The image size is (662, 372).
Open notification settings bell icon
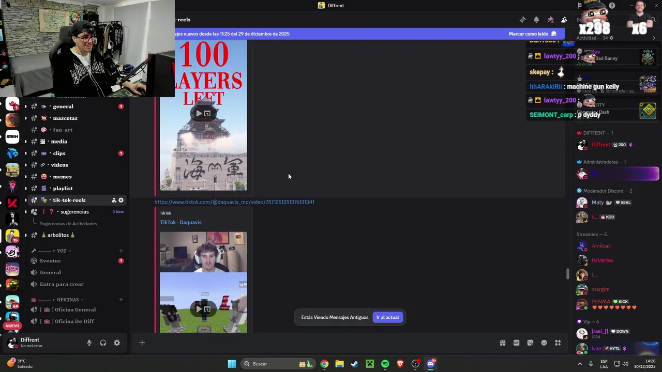click(536, 20)
